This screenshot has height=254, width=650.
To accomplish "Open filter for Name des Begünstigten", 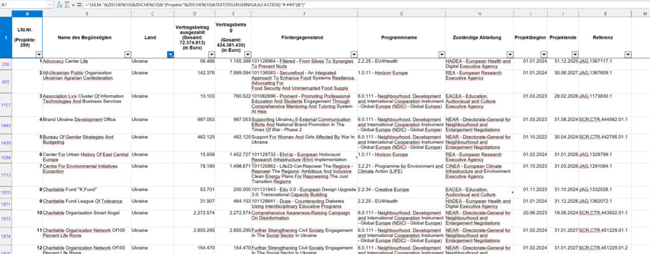I will pyautogui.click(x=127, y=54).
